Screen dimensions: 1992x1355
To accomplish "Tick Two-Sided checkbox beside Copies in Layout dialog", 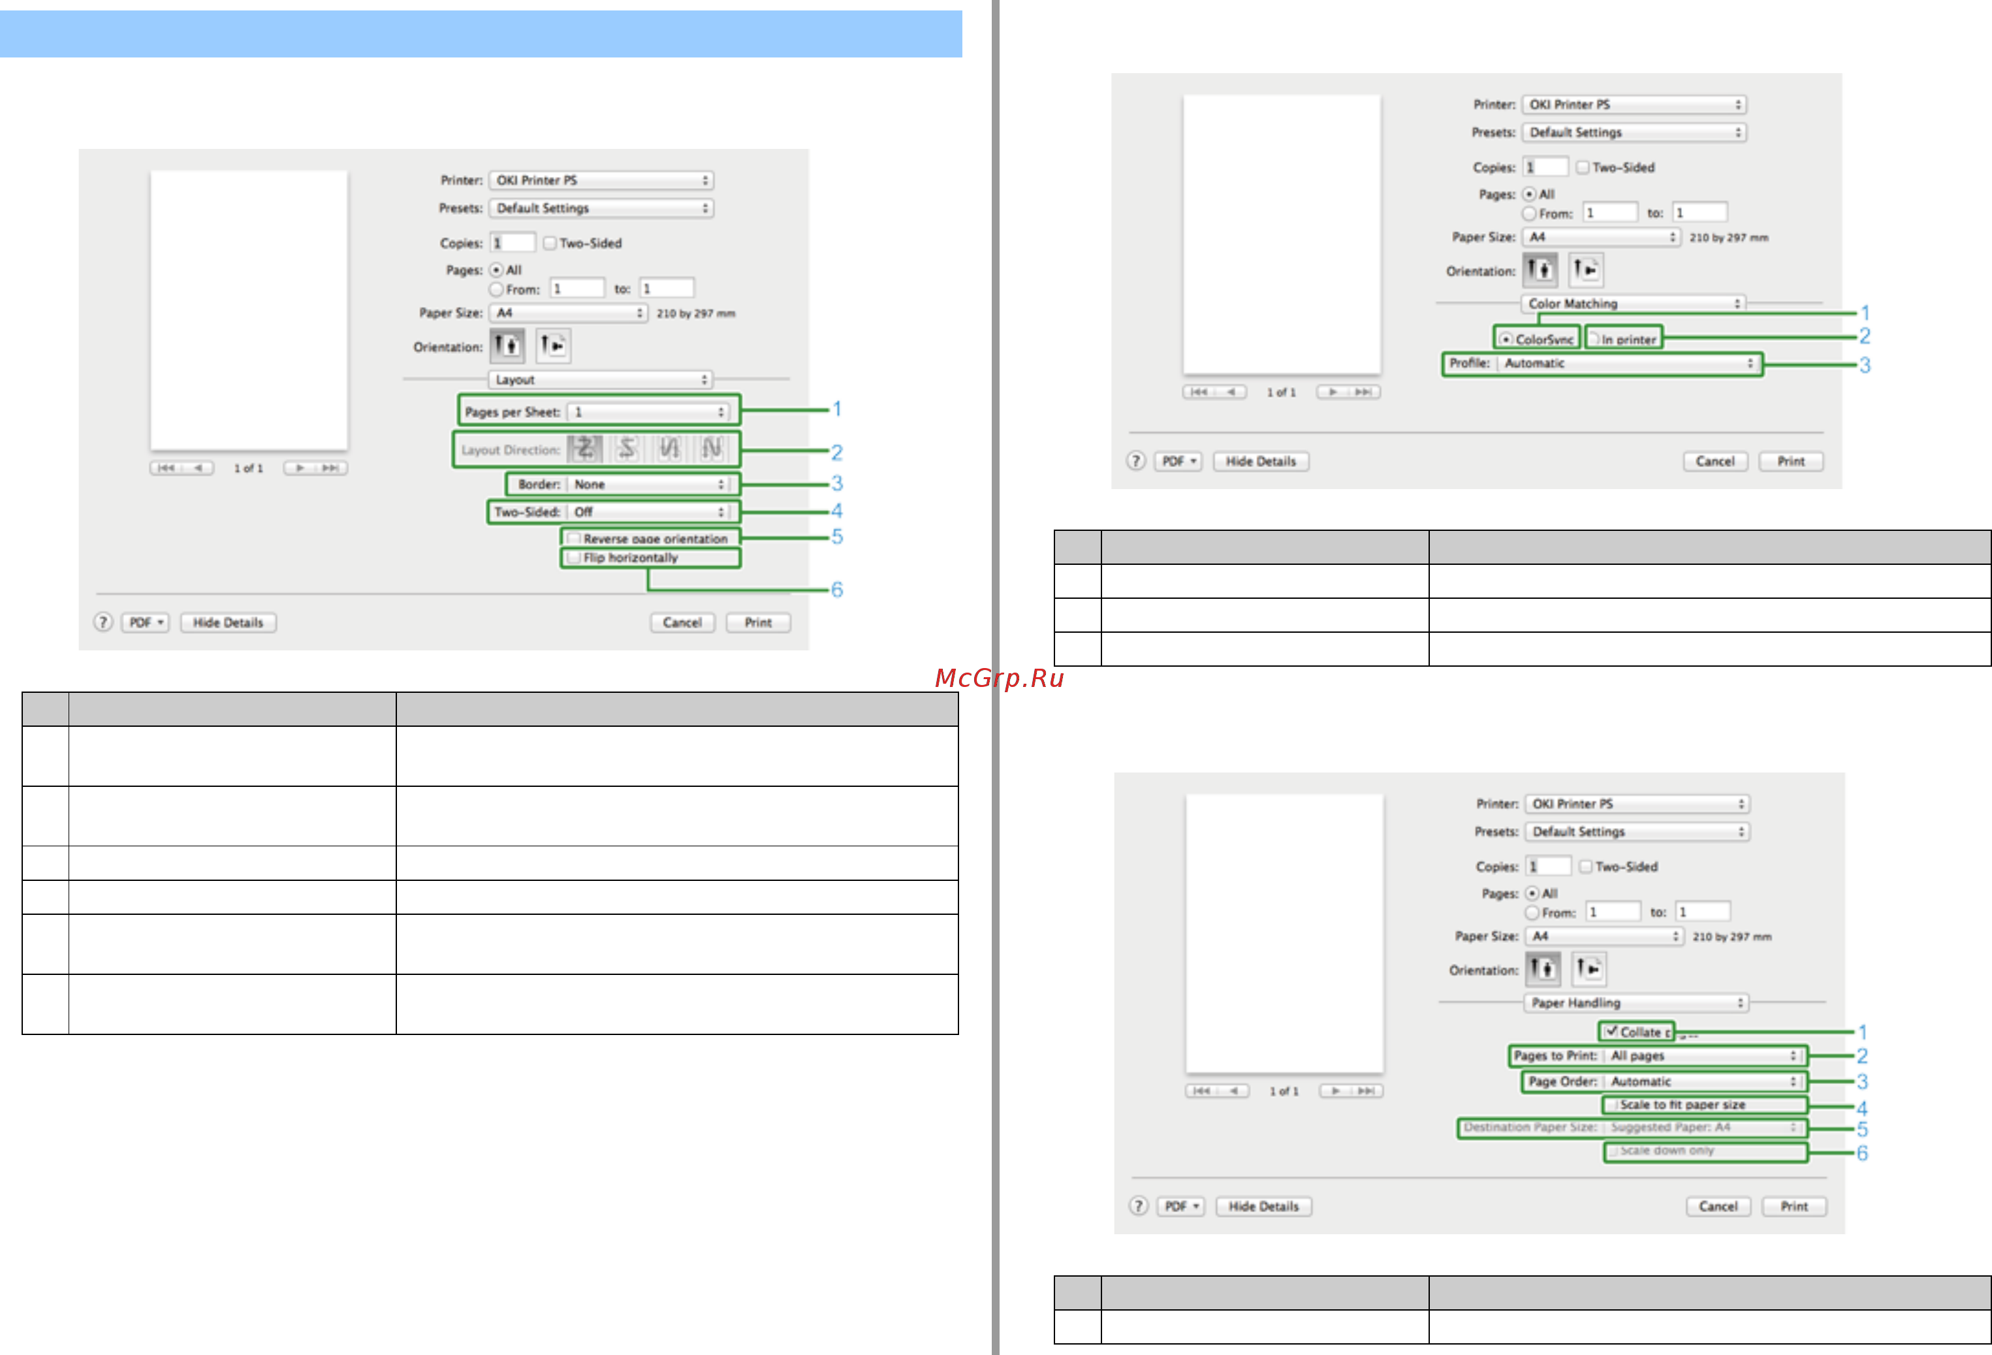I will [550, 244].
